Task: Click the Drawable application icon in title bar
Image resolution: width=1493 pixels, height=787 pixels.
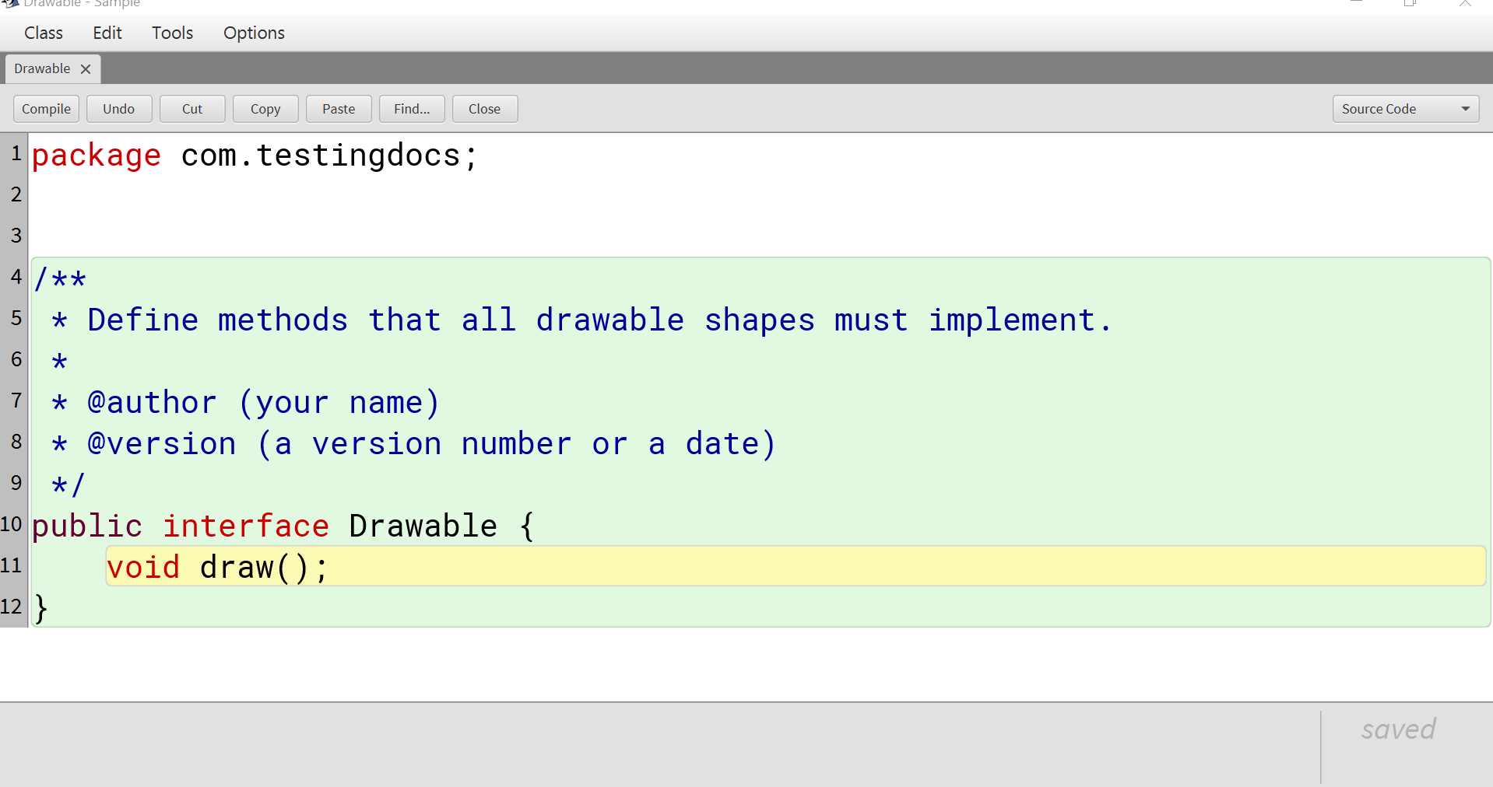Action: (x=10, y=3)
